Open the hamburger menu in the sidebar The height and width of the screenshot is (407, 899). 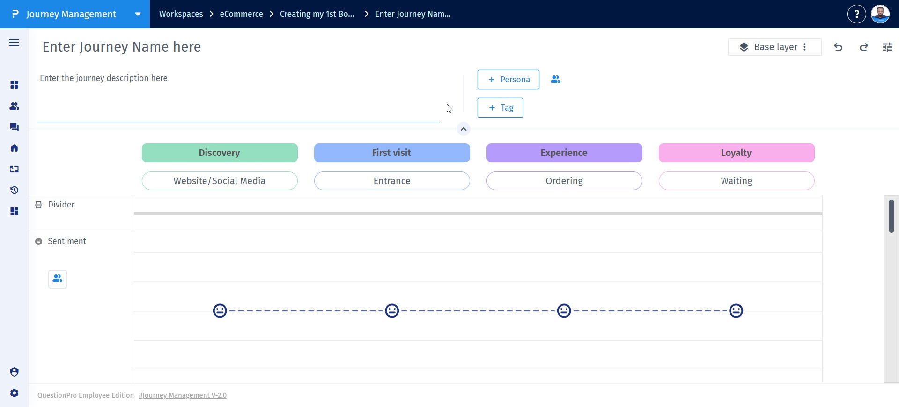(14, 43)
